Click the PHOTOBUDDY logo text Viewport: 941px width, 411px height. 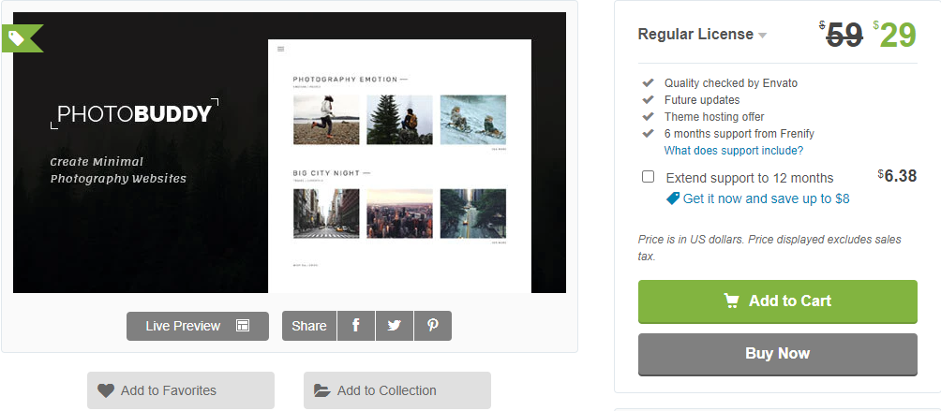tap(134, 114)
